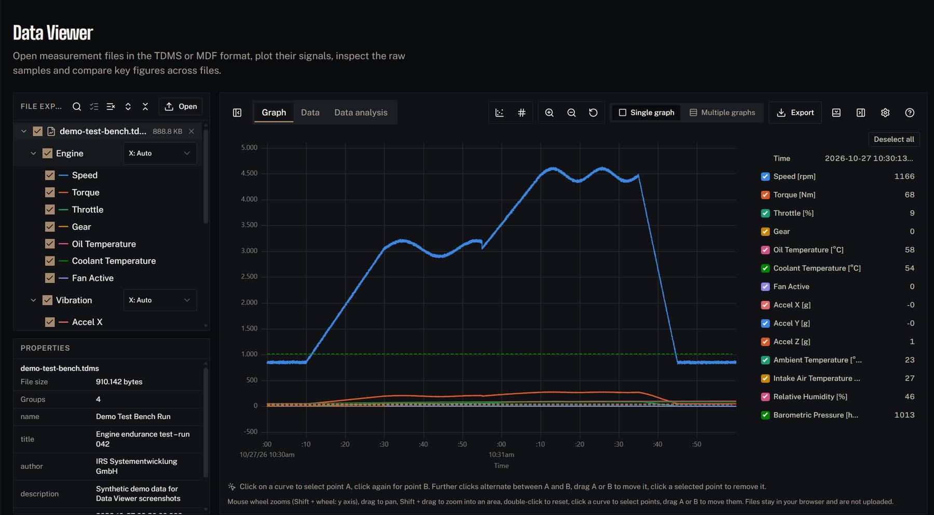Select Single graph view mode
This screenshot has height=515, width=934.
[646, 113]
